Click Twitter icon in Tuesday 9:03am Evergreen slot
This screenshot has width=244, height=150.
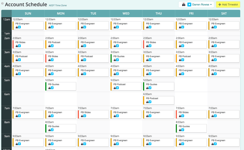85,144
